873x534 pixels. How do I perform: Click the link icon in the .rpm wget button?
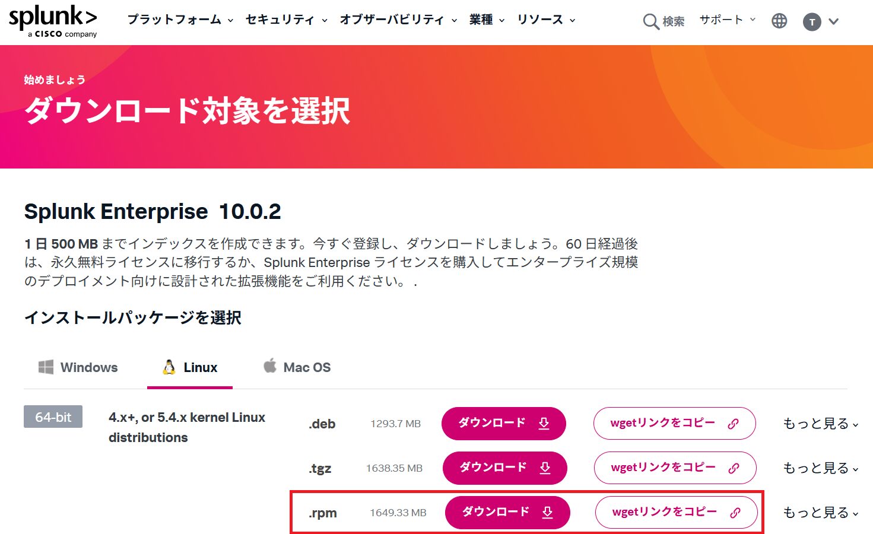pyautogui.click(x=735, y=513)
